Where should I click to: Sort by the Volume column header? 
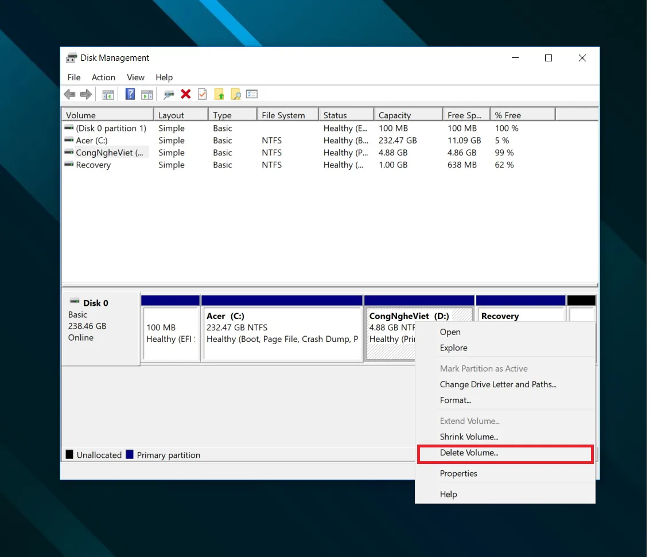pos(107,115)
